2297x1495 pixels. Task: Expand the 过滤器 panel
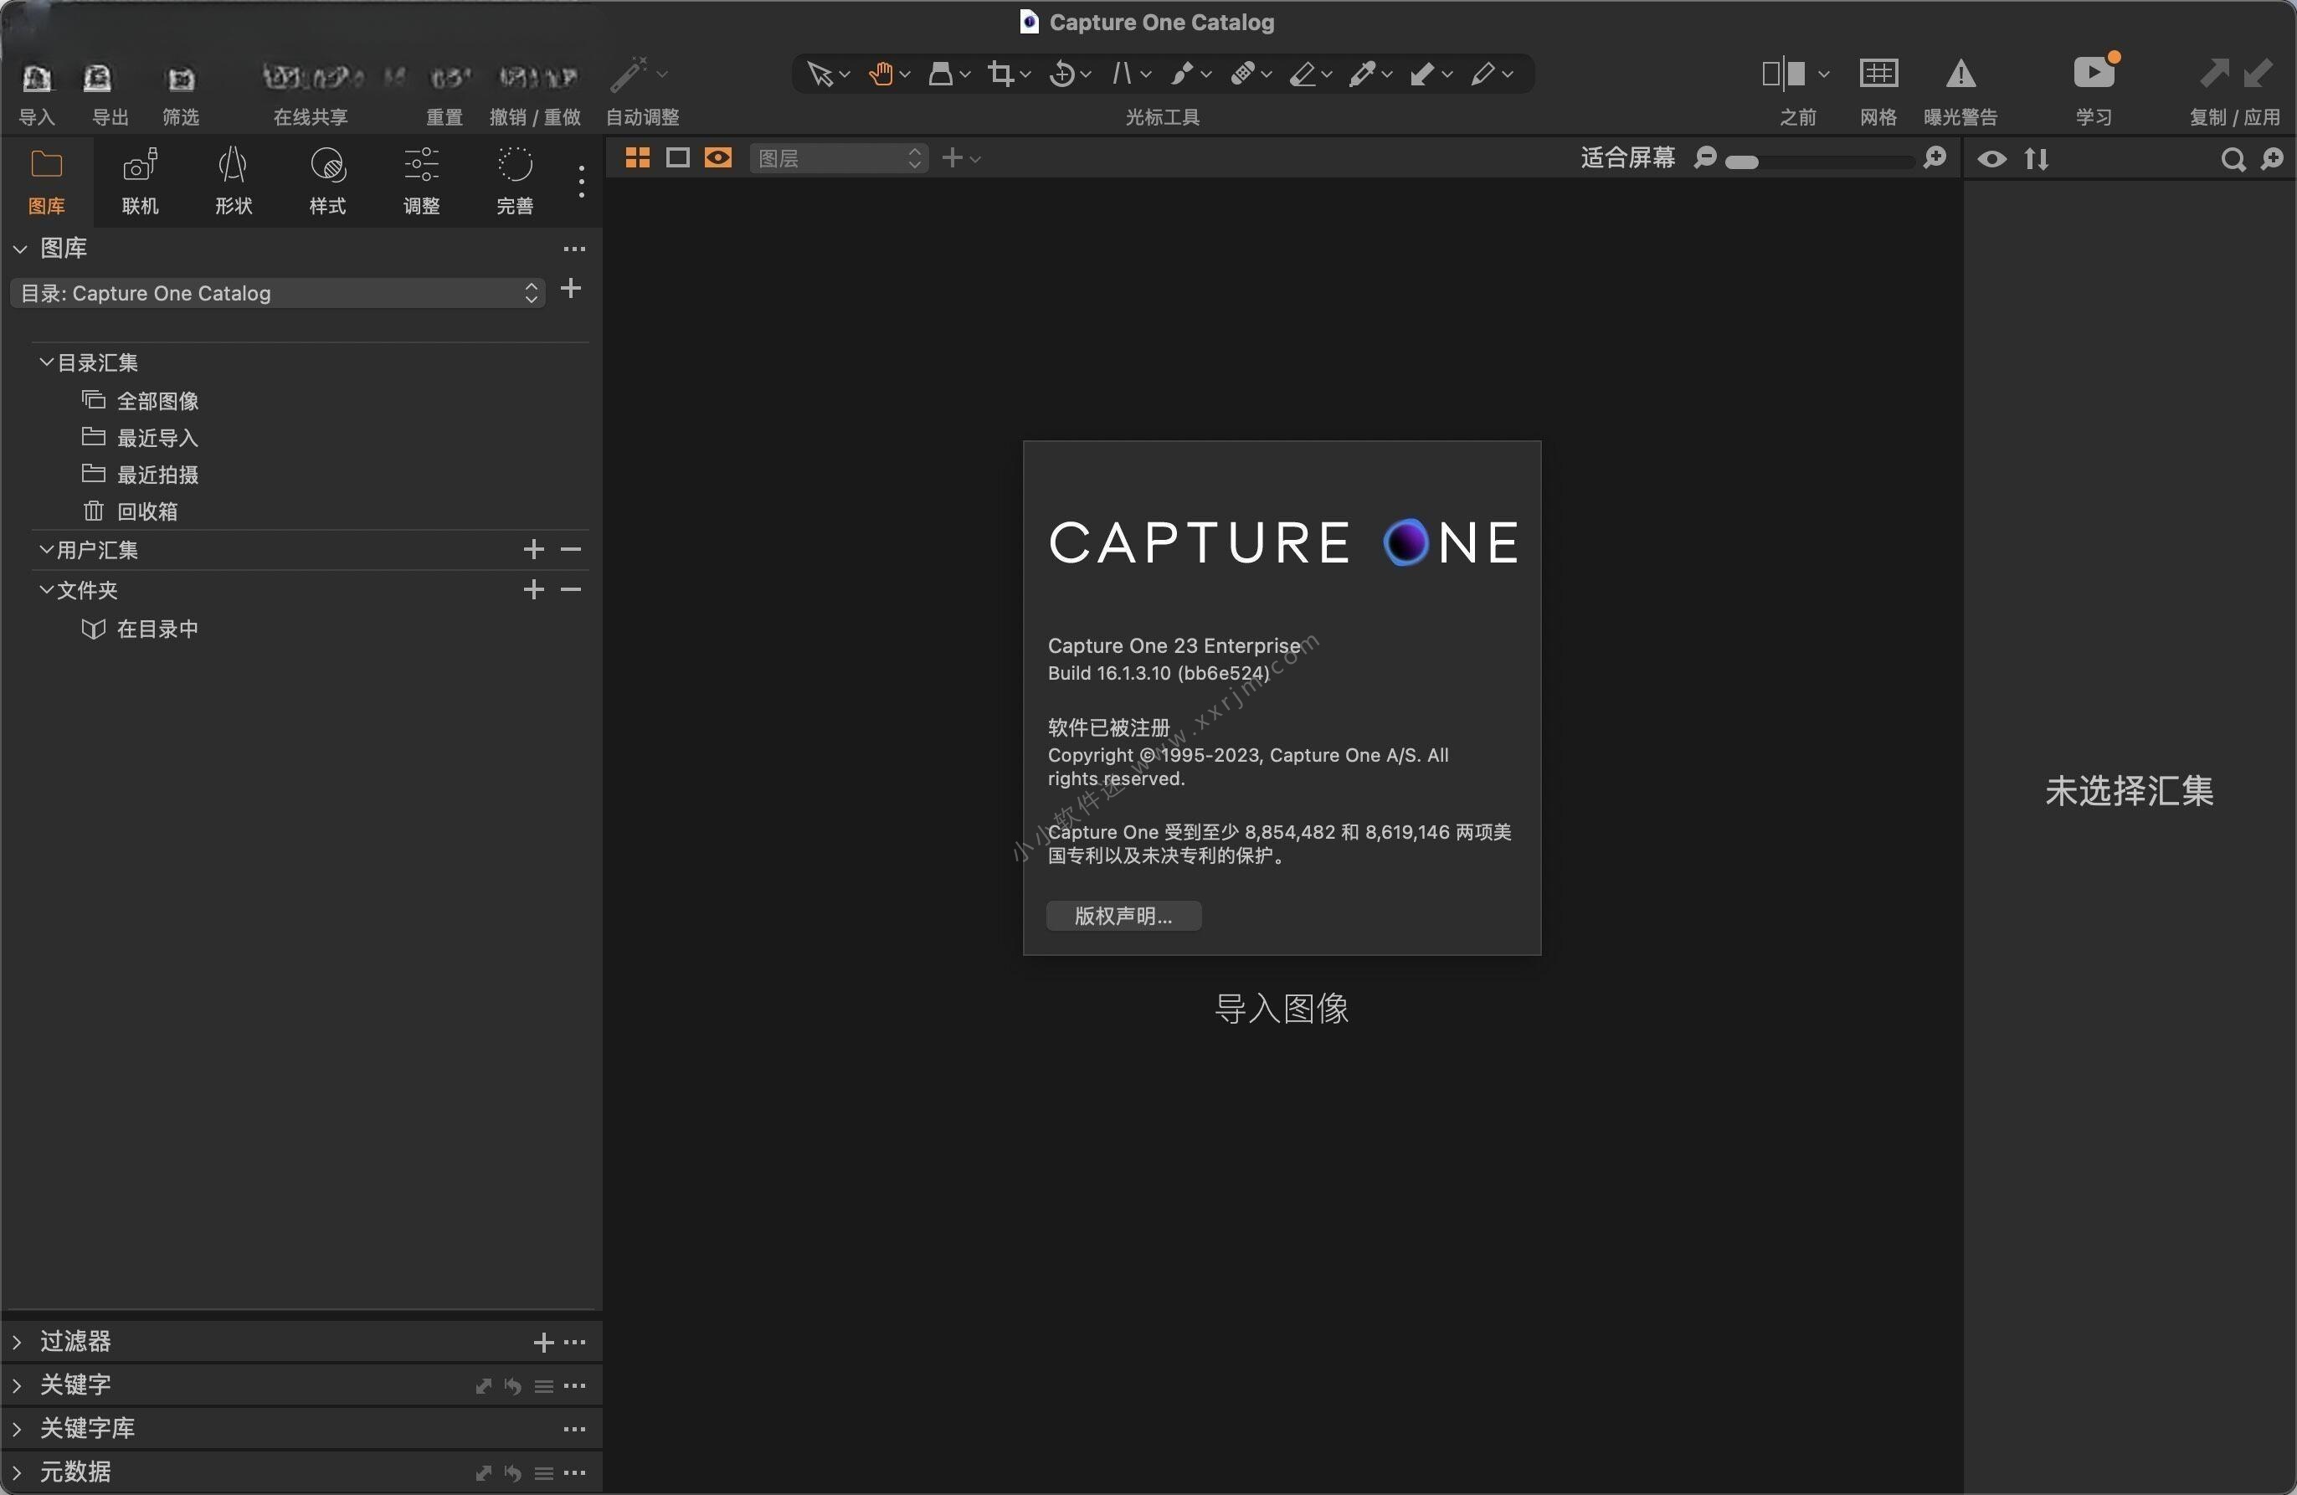tap(17, 1342)
